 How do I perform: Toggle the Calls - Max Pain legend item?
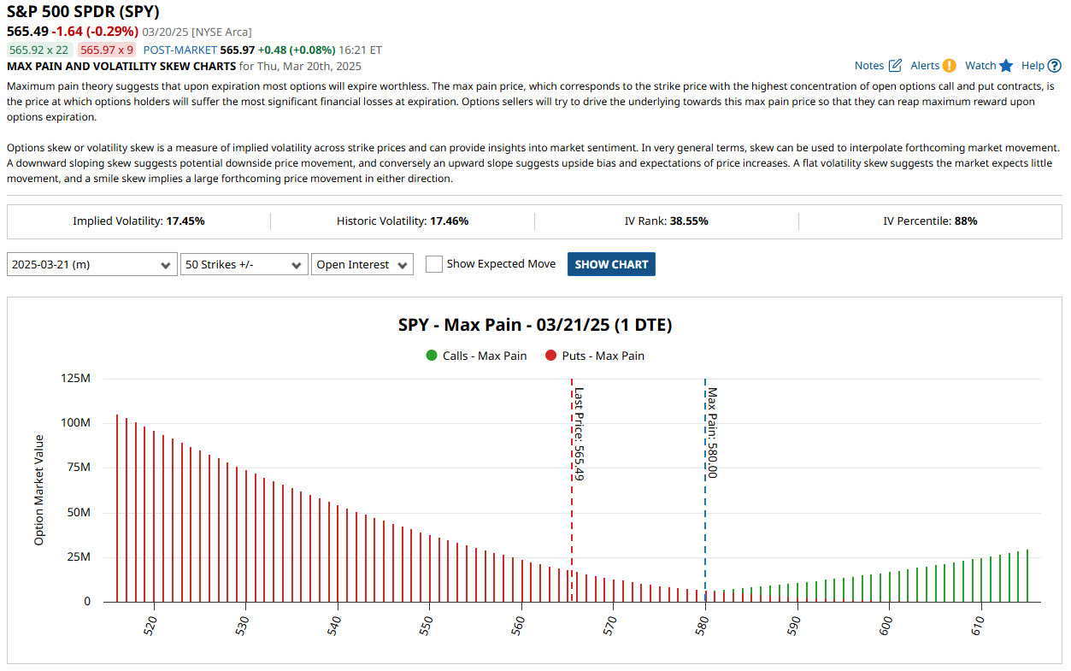pos(476,356)
